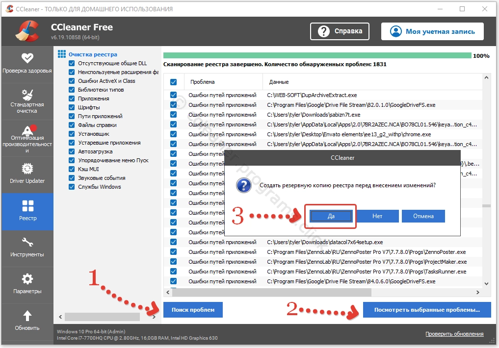Open the Tools wrench icon
The width and height of the screenshot is (499, 348).
27,242
